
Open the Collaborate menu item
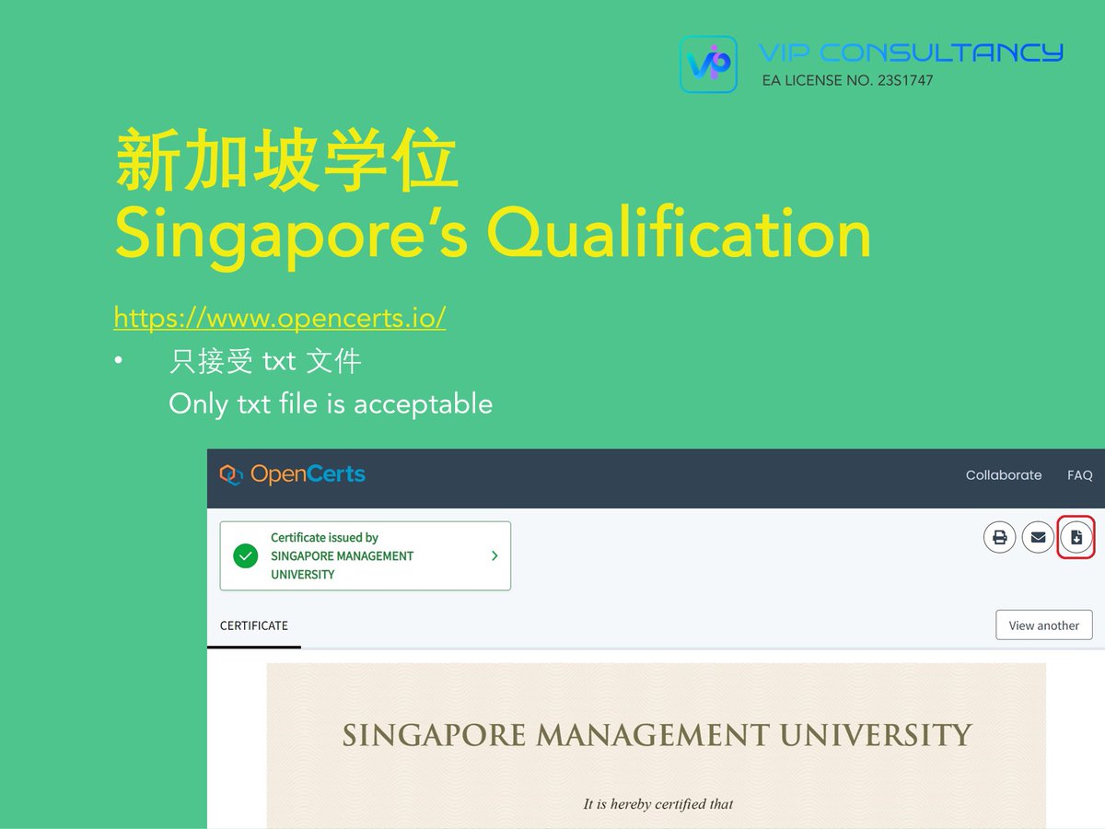coord(1004,475)
